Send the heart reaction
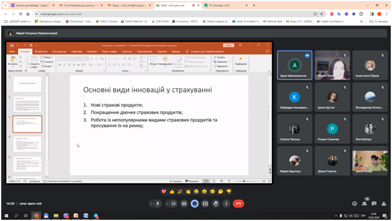This screenshot has width=392, height=221. [164, 191]
